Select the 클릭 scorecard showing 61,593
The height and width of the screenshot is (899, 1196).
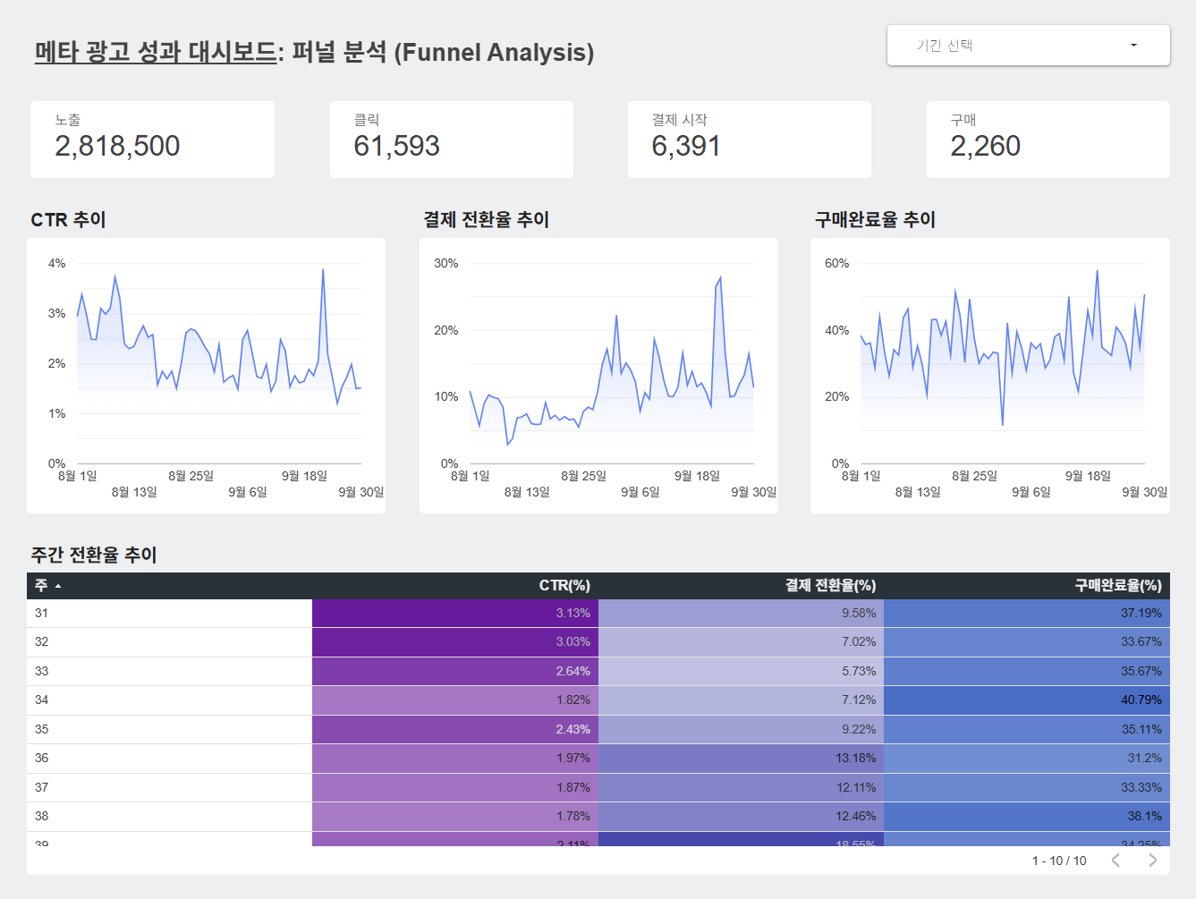(451, 140)
